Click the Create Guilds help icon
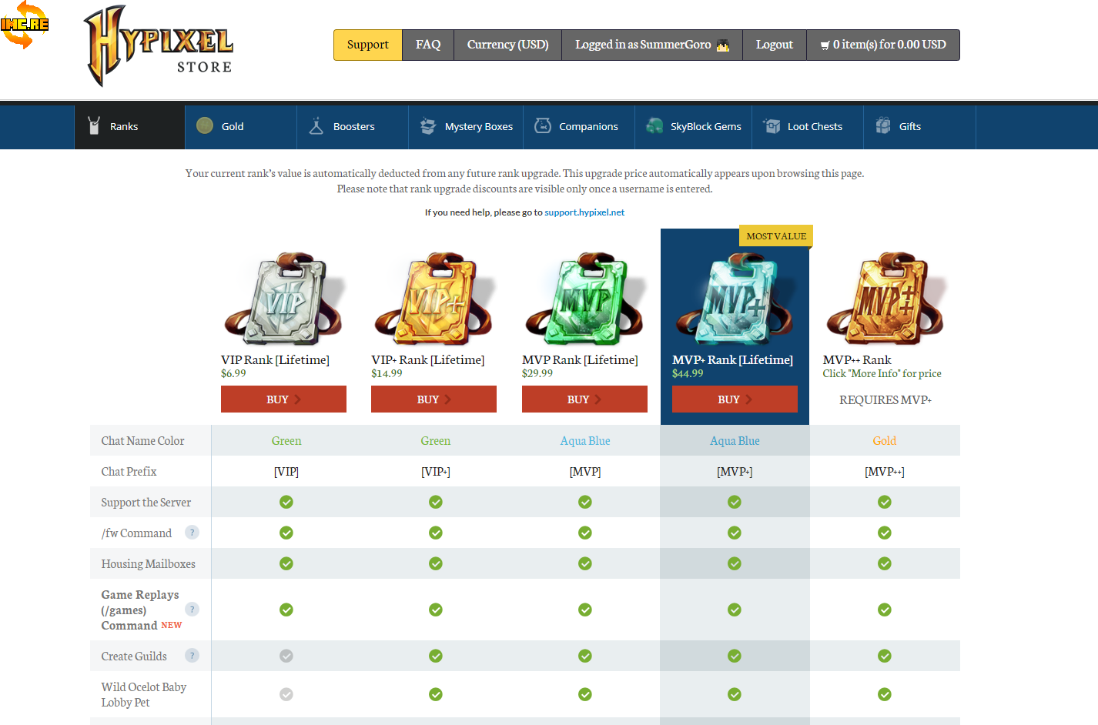Screen dimensions: 1098x725 pyautogui.click(x=192, y=656)
